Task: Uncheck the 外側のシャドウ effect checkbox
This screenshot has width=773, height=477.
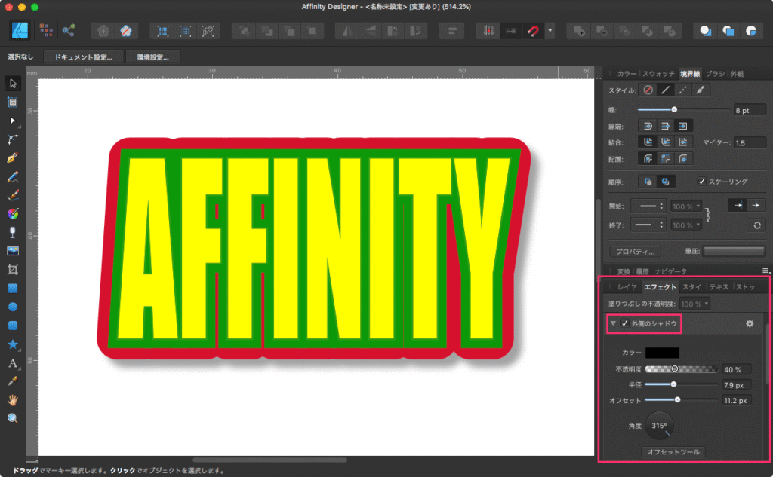Action: point(624,323)
